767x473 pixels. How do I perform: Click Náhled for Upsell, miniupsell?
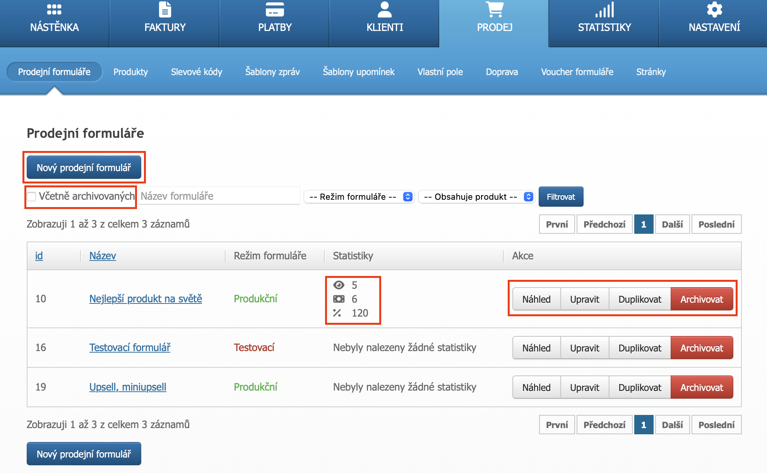coord(536,387)
